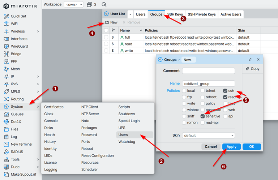
Task: Click the IP sidebar icon
Action: coord(7,76)
